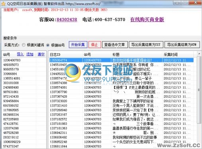The width and height of the screenshot is (202, 149).
Task: Click title 我竟爱上了下铺同学的爸爸
Action: (133, 101)
